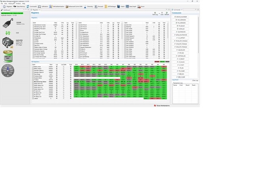
Task: Click the Commands panel vertical scrollbar
Action: tap(198, 35)
